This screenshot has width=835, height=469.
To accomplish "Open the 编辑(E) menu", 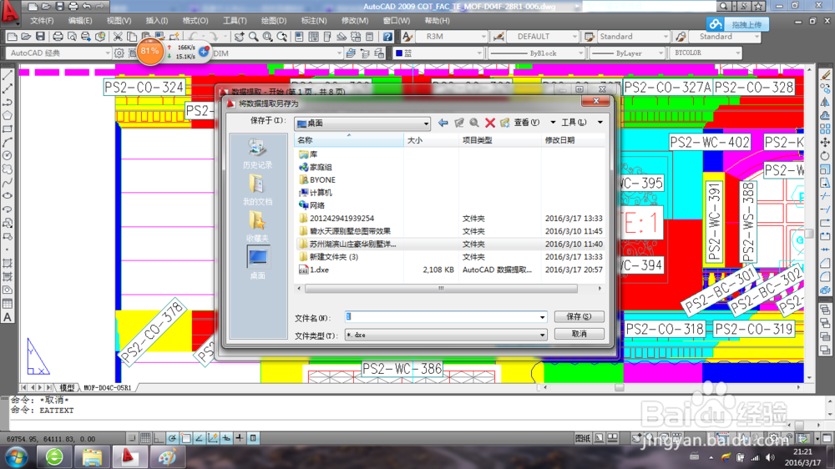I will (80, 21).
